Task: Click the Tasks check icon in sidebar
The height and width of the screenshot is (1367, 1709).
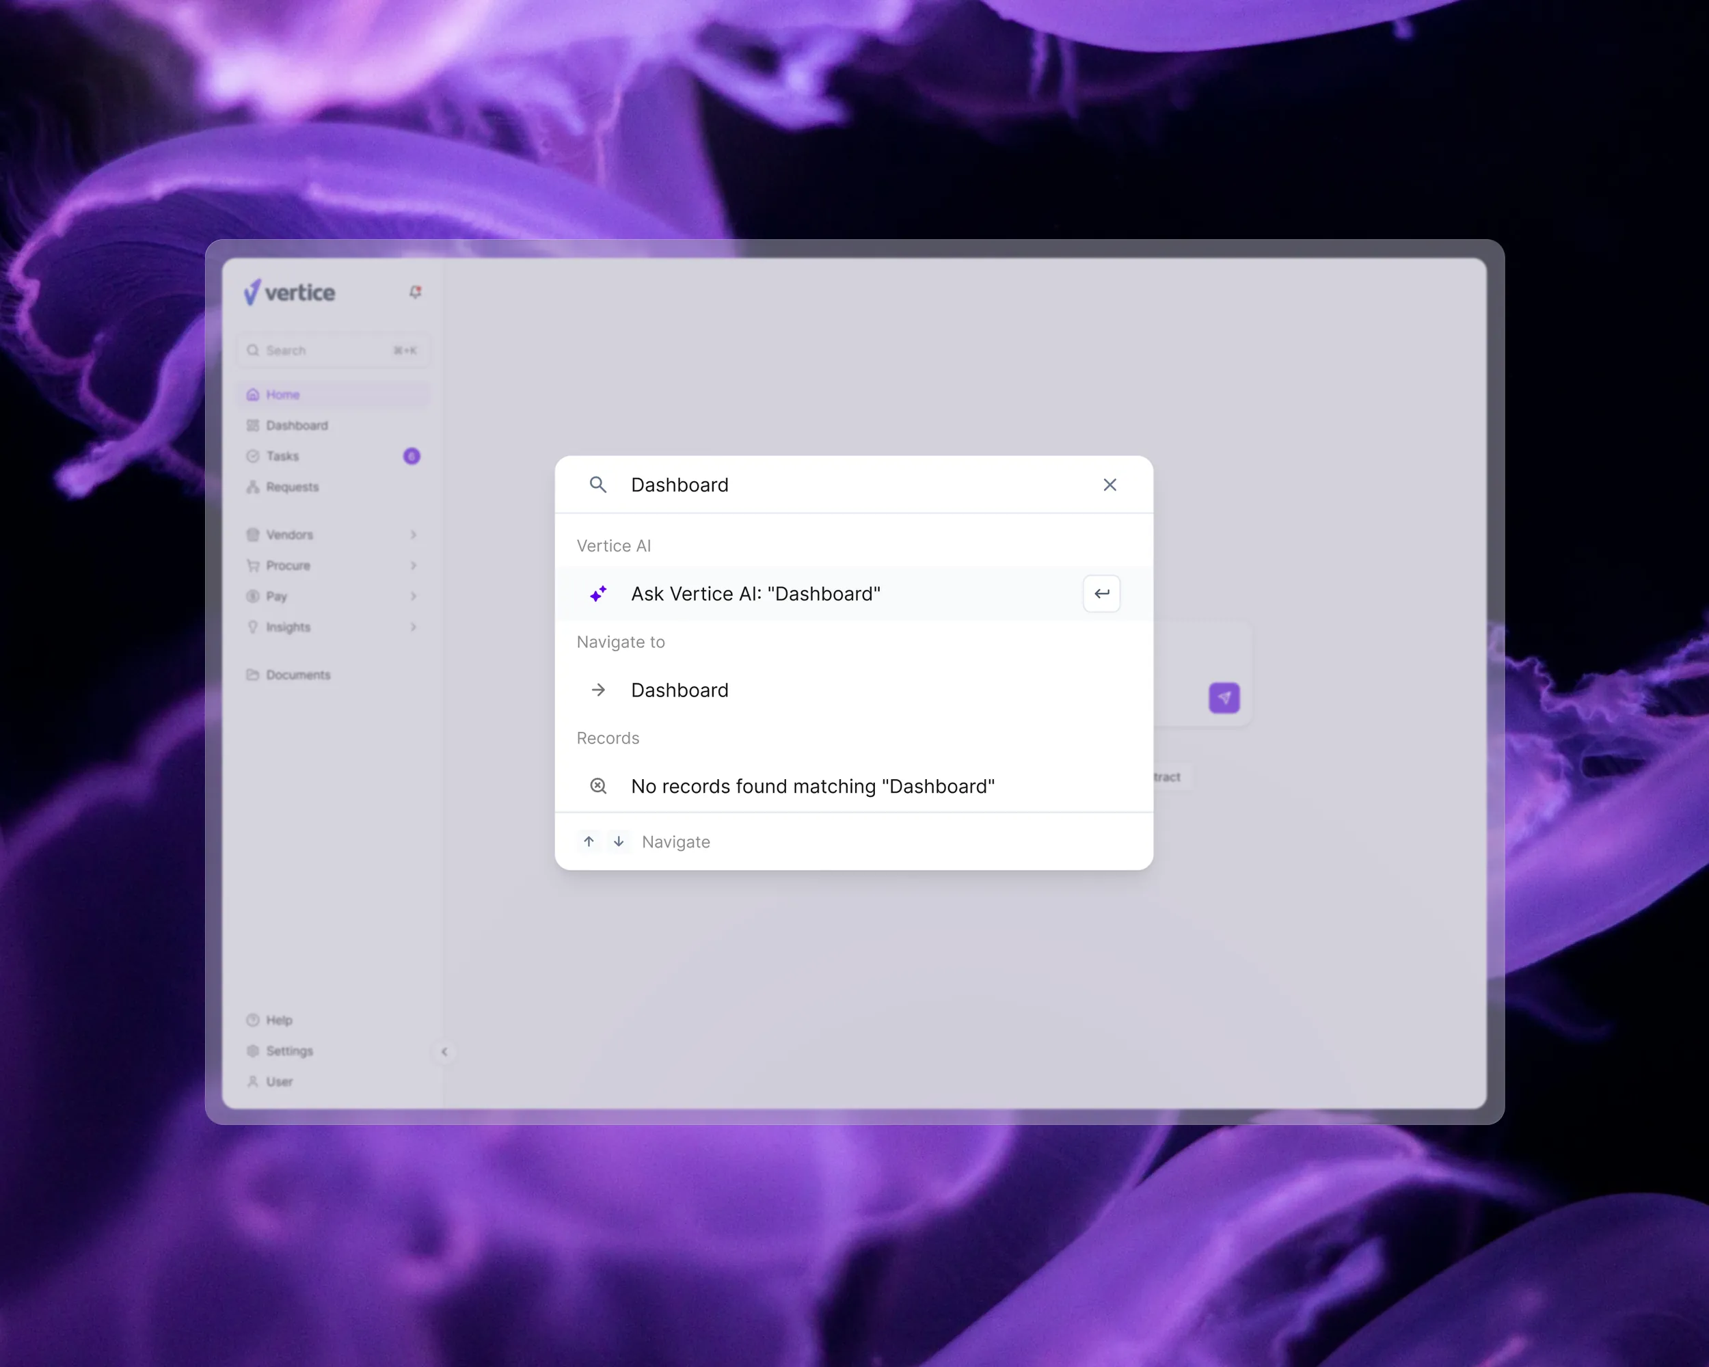Action: (x=253, y=456)
